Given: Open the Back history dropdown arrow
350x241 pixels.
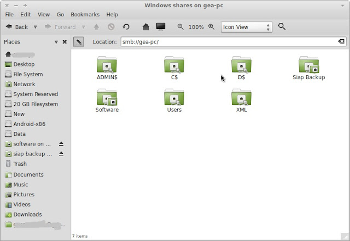Looking at the screenshot, I should click(35, 27).
